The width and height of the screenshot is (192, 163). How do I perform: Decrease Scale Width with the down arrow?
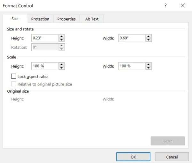[148, 68]
